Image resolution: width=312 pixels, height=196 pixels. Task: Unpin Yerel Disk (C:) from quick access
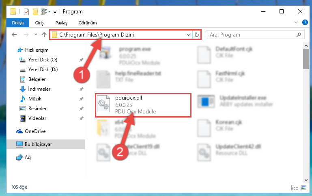coord(82,60)
